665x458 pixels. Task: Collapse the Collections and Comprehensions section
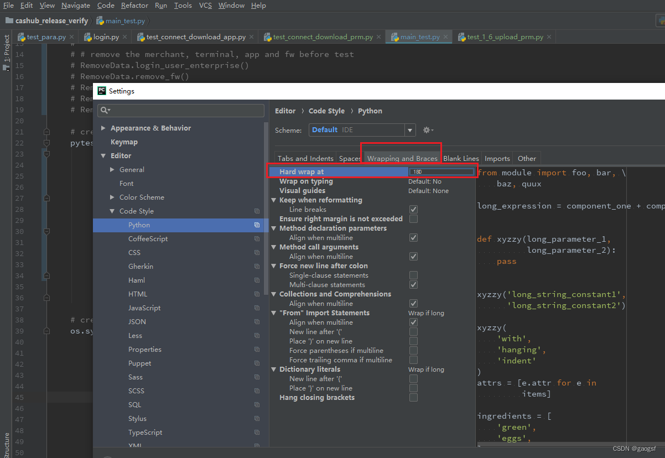point(273,294)
